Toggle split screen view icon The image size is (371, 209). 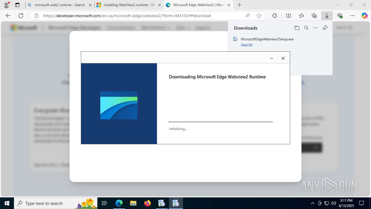[x=288, y=16]
